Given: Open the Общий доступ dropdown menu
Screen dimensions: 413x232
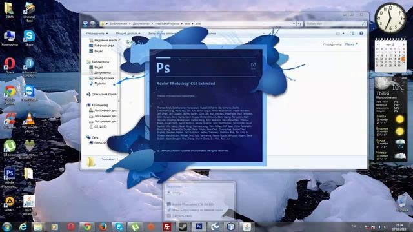Looking at the screenshot, I should pos(128,34).
